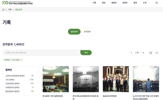
Task: Switch to grid view icon
Action: pyautogui.click(x=151, y=53)
